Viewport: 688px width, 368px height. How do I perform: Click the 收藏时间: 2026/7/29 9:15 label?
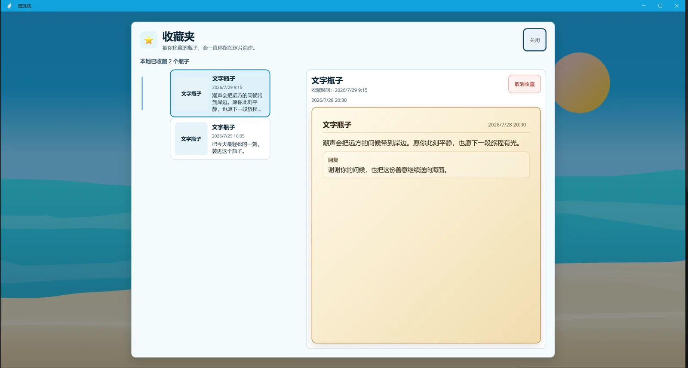[x=339, y=90]
